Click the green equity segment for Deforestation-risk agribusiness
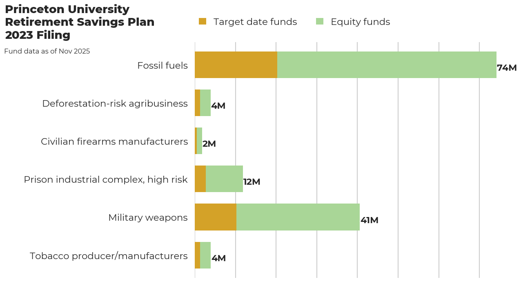Viewport: 521px width, 282px height. pyautogui.click(x=205, y=103)
